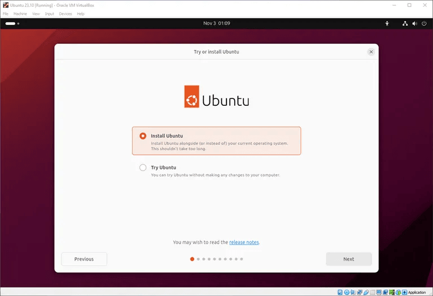The height and width of the screenshot is (296, 433).
Task: Click the hard disk activity status icon
Action: (x=340, y=292)
